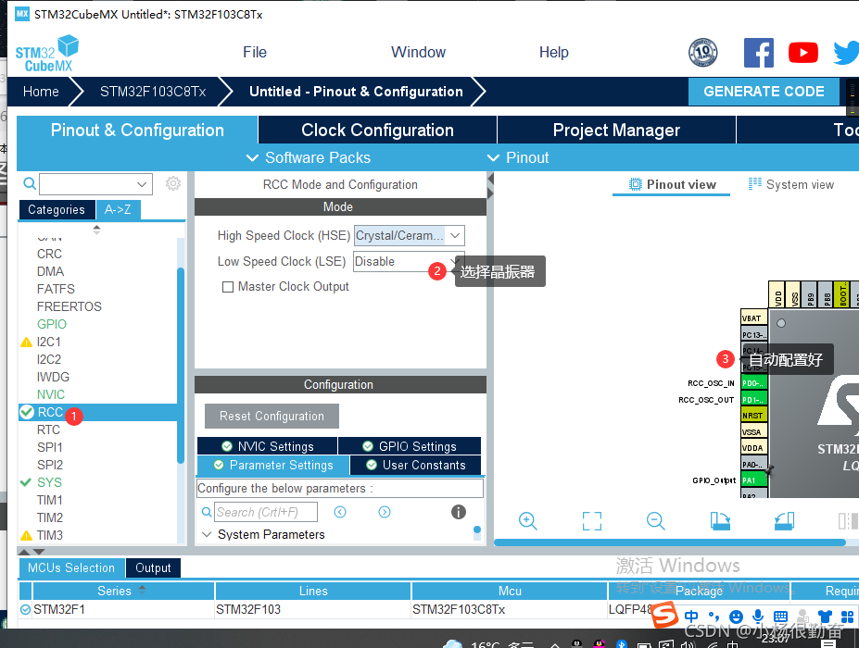Rotate chip clockwise icon
859x648 pixels.
pyautogui.click(x=720, y=520)
